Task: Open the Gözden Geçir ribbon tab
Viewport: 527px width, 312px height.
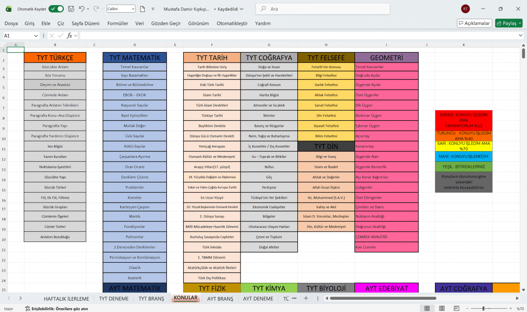Action: click(x=166, y=23)
